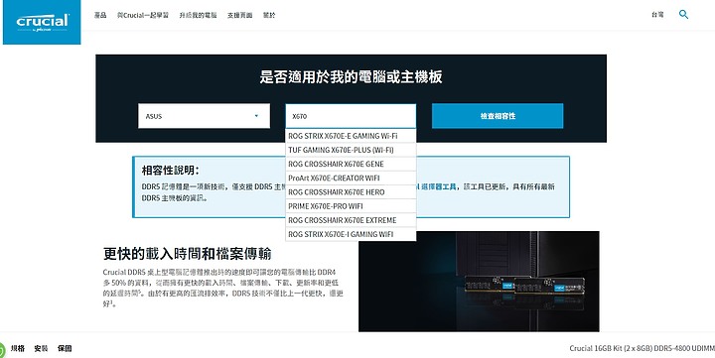Open the 產品 products menu
Screen dimensions: 715x358
tap(100, 15)
